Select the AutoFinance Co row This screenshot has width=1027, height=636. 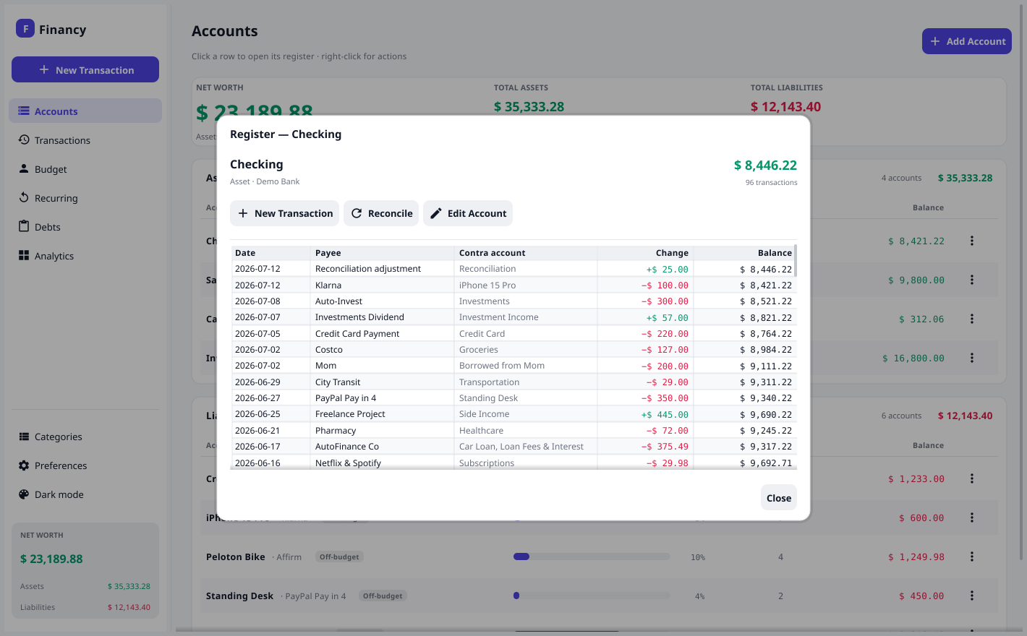(513, 447)
